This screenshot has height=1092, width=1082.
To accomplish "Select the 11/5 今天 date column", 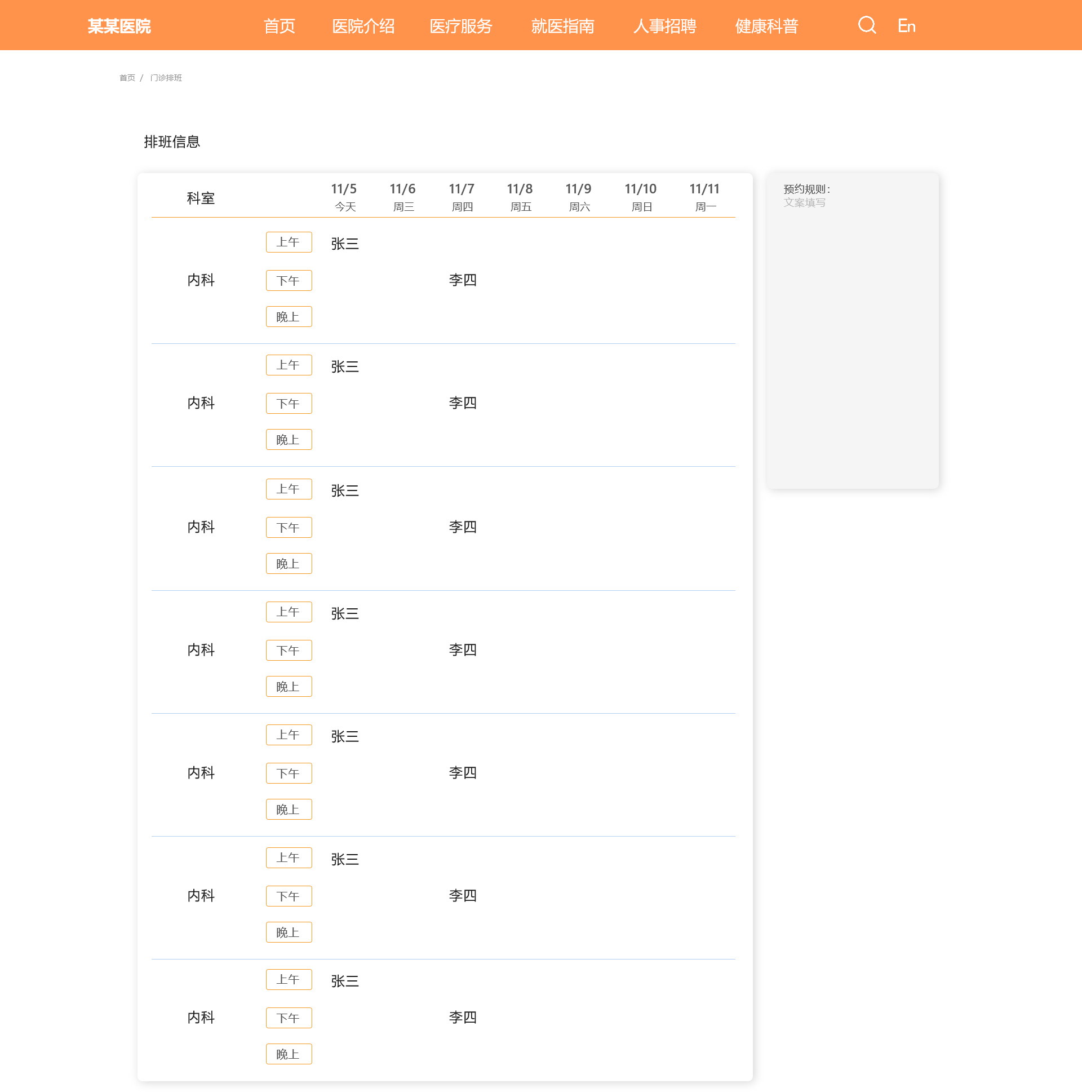I will click(x=344, y=197).
